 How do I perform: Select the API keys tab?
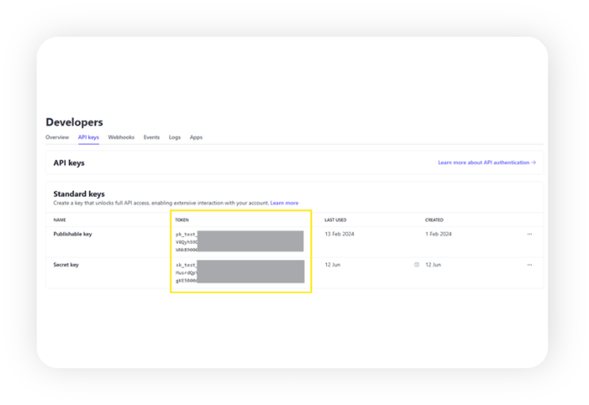pyautogui.click(x=88, y=137)
